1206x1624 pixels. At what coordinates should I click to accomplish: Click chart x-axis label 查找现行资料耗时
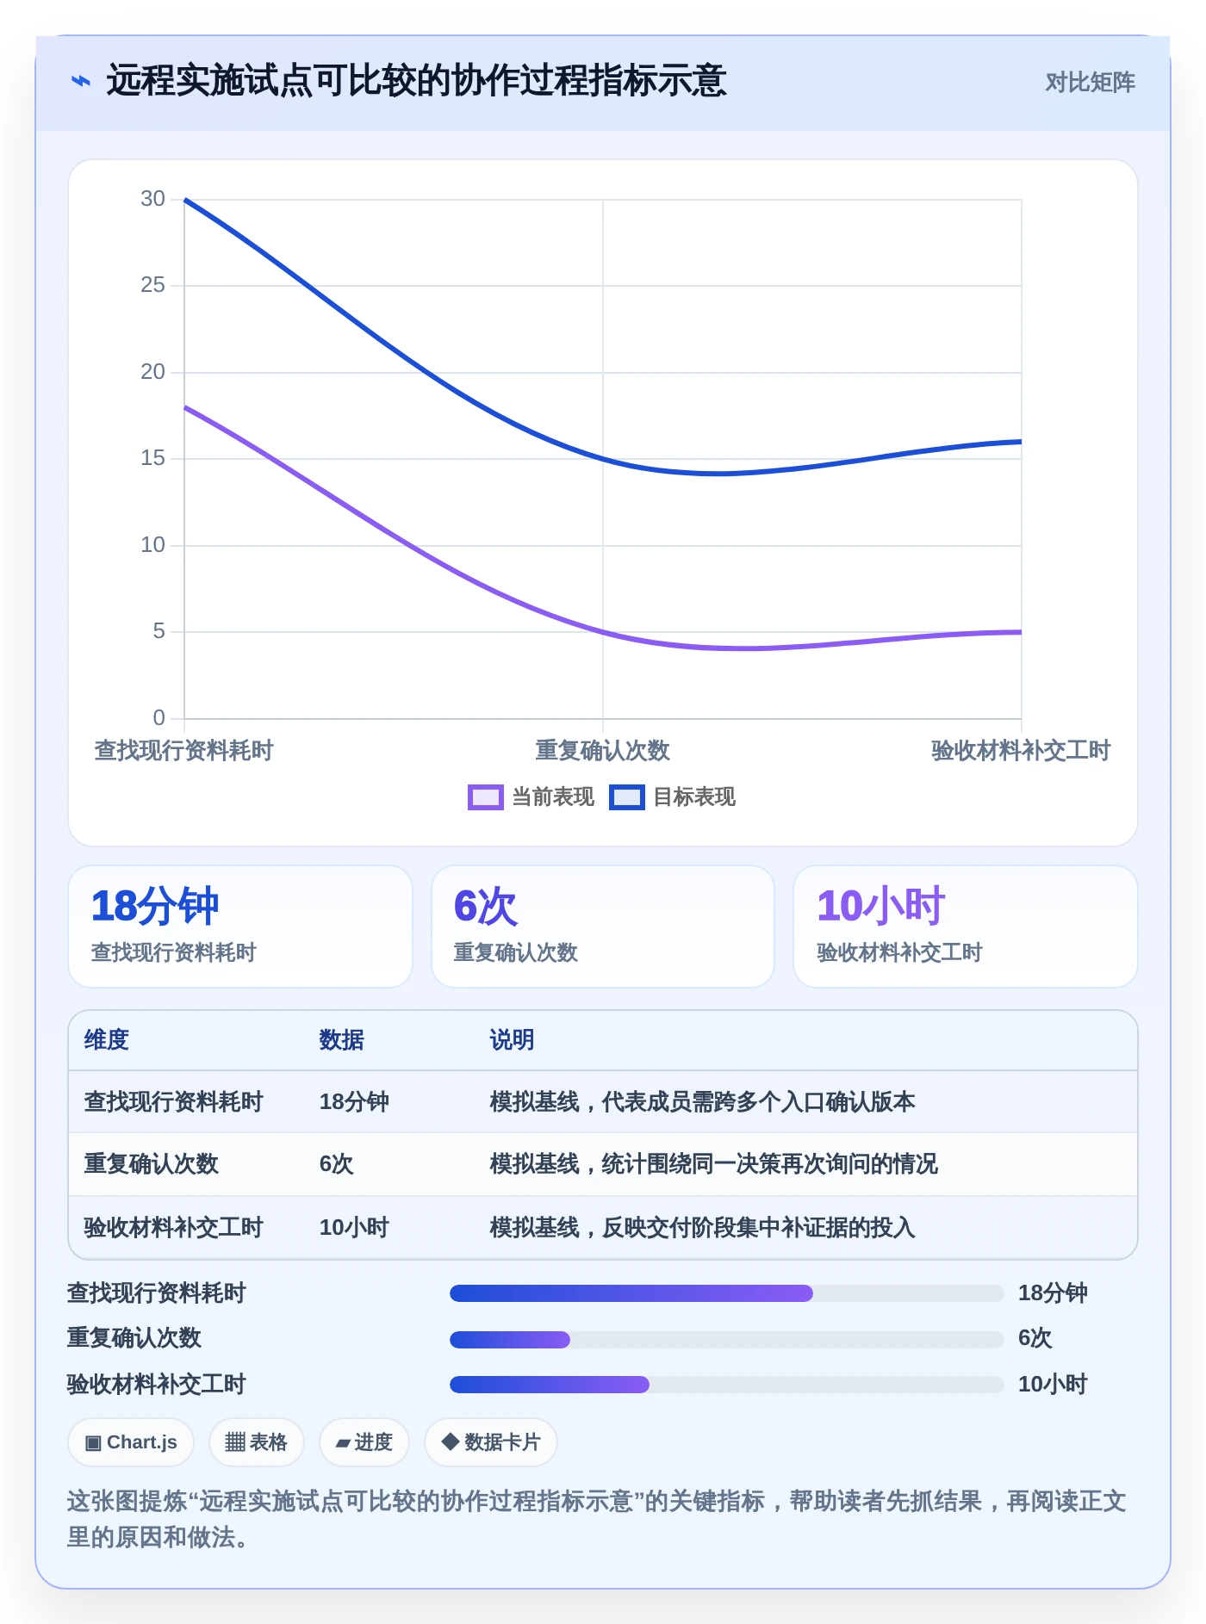coord(183,751)
